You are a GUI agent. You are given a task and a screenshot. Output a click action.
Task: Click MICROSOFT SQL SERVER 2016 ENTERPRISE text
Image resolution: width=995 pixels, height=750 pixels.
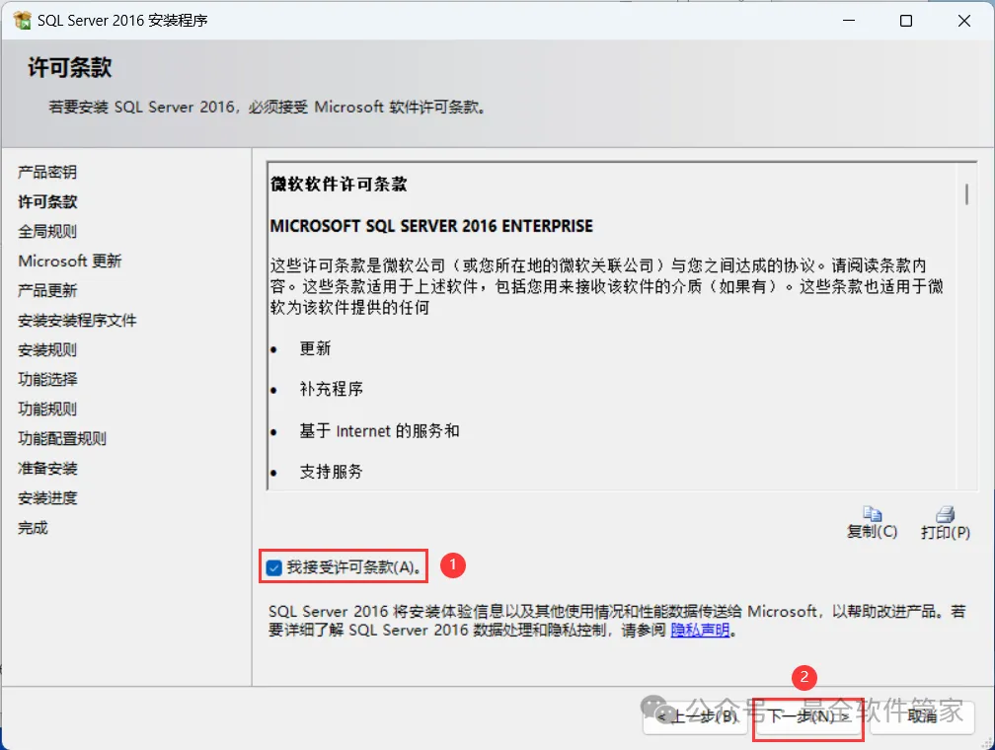click(x=431, y=226)
